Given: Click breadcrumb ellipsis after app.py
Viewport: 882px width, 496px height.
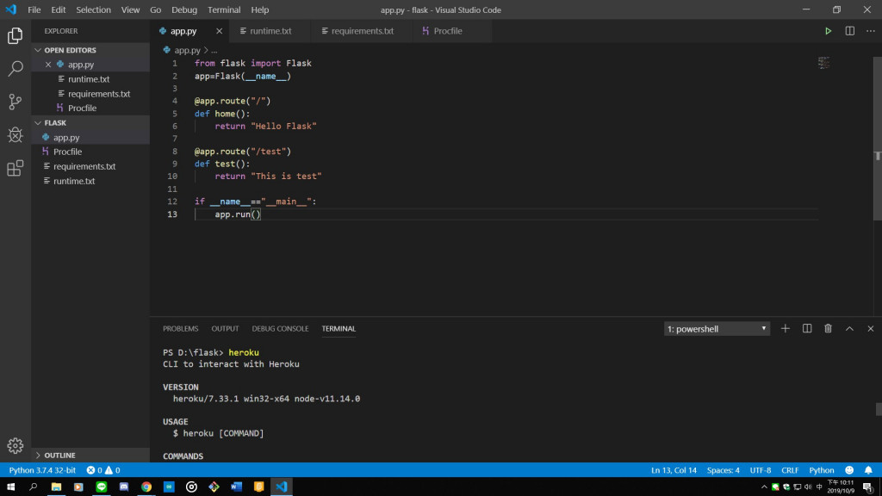Looking at the screenshot, I should 214,50.
